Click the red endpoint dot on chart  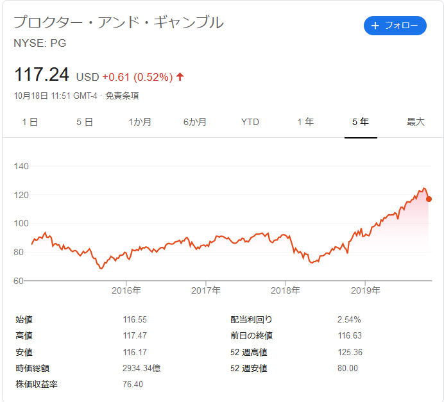tap(429, 199)
